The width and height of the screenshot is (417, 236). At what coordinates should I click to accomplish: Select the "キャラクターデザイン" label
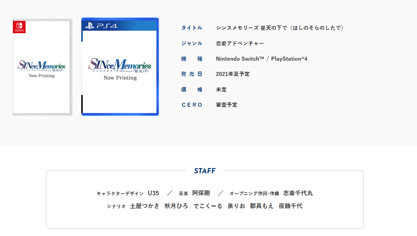[x=120, y=194]
